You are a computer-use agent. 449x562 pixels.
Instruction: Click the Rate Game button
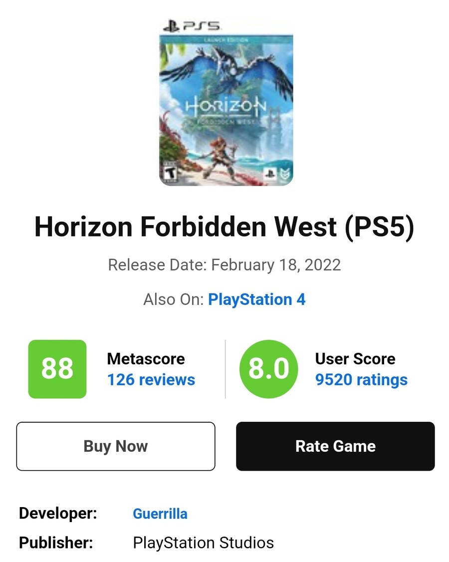coord(335,446)
